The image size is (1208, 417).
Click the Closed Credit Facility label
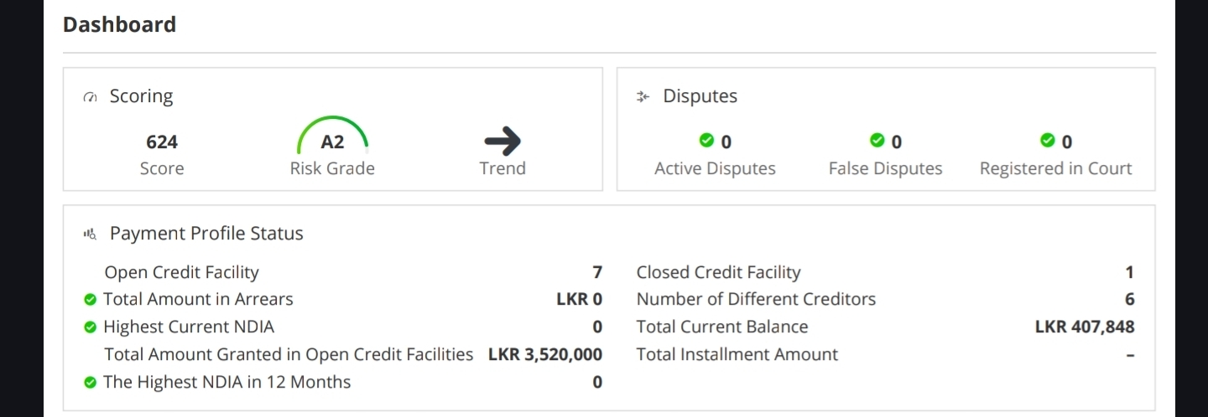[719, 272]
